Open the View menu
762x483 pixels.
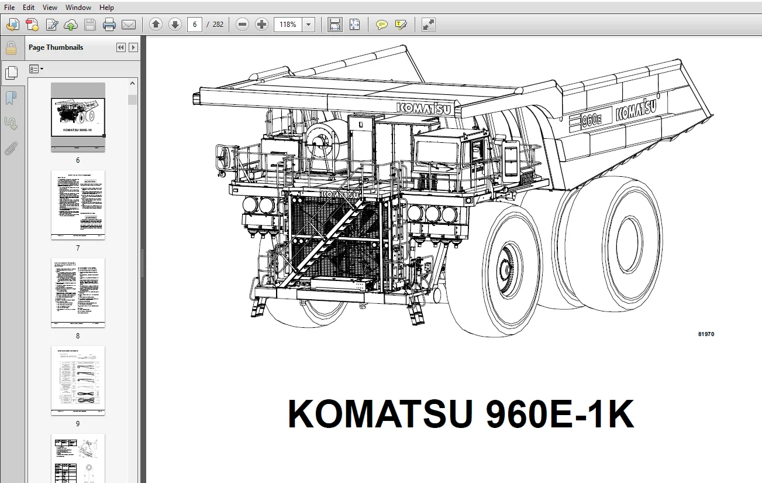click(x=50, y=8)
